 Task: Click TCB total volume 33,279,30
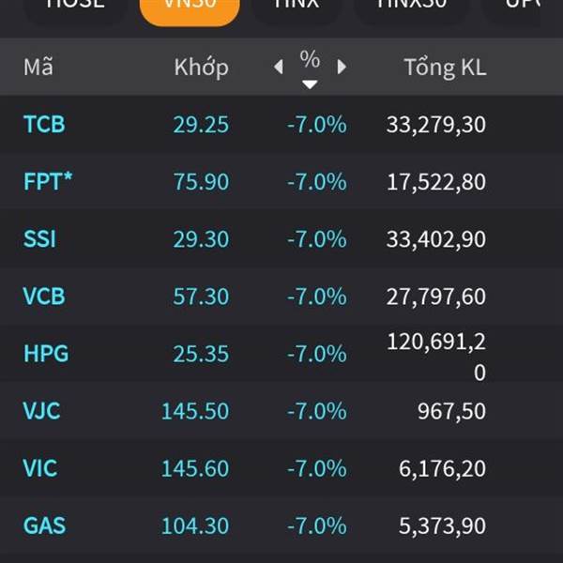coord(436,124)
